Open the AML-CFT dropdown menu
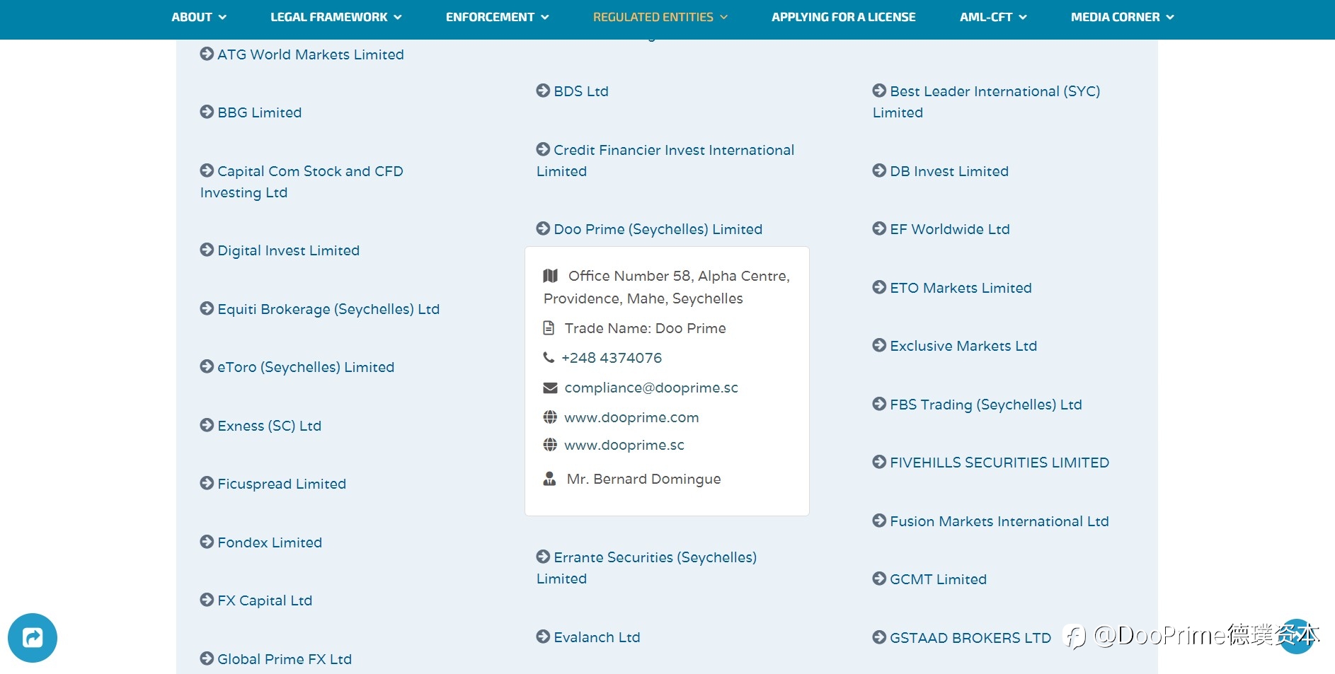This screenshot has width=1335, height=674. click(993, 17)
